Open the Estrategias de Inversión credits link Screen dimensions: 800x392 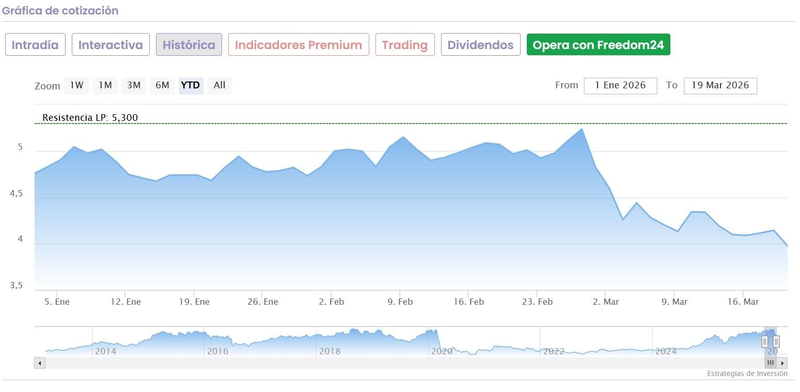[747, 373]
